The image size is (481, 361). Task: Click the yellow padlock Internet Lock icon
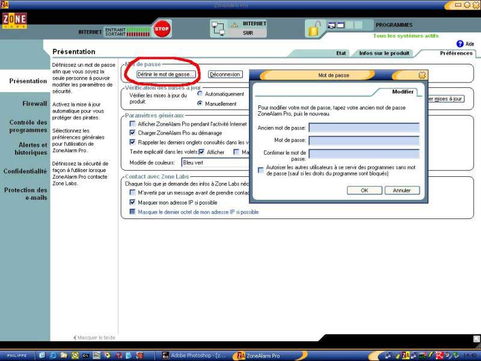[x=313, y=28]
